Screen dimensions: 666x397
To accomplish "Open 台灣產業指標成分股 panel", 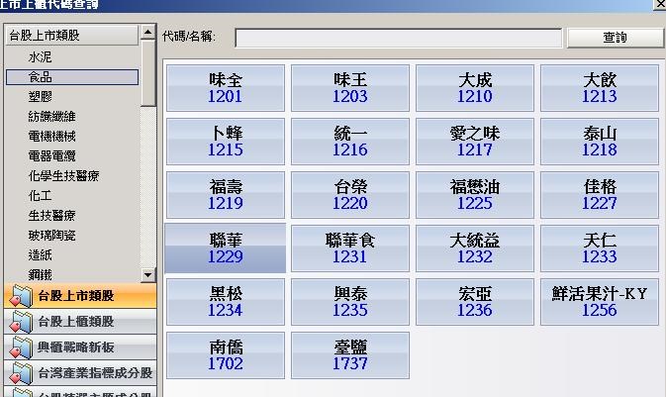I will click(80, 373).
